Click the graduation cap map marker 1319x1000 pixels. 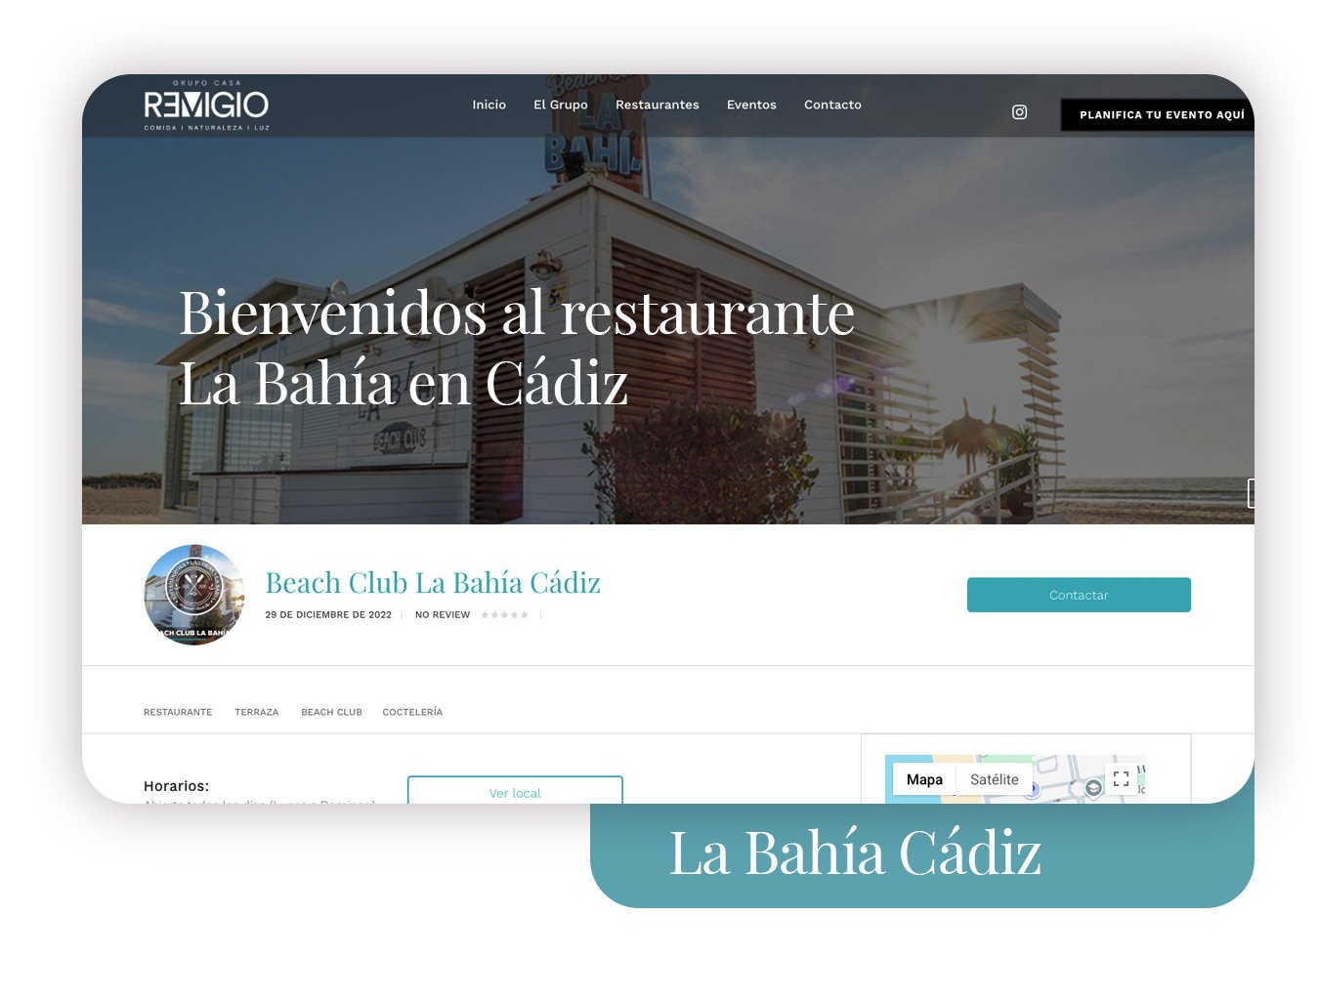[1093, 788]
